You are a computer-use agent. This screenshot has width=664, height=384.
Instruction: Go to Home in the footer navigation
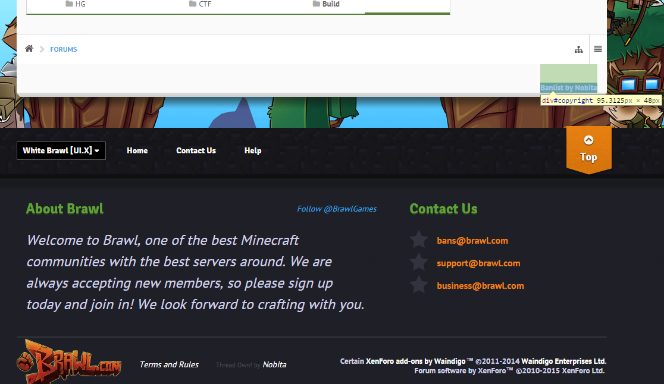click(137, 150)
